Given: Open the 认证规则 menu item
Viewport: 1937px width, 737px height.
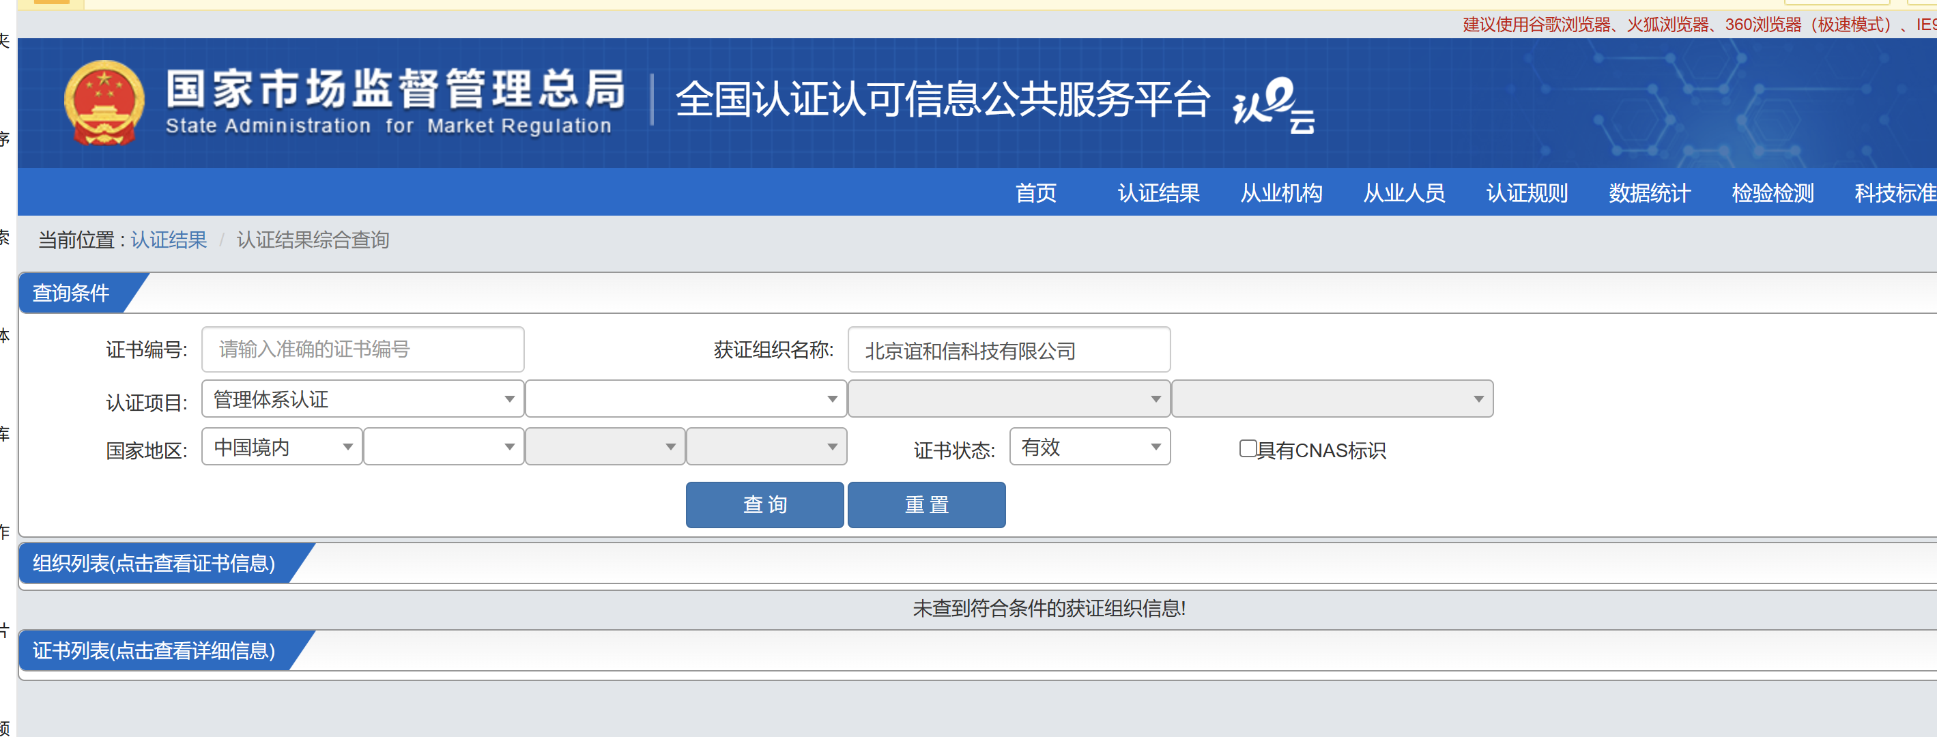Looking at the screenshot, I should pos(1526,193).
